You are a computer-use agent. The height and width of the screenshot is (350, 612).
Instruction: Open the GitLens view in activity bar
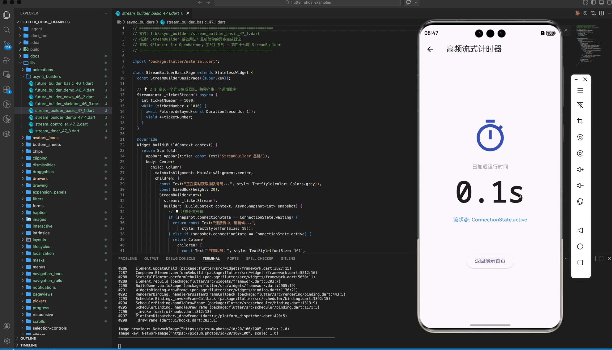[x=6, y=105]
